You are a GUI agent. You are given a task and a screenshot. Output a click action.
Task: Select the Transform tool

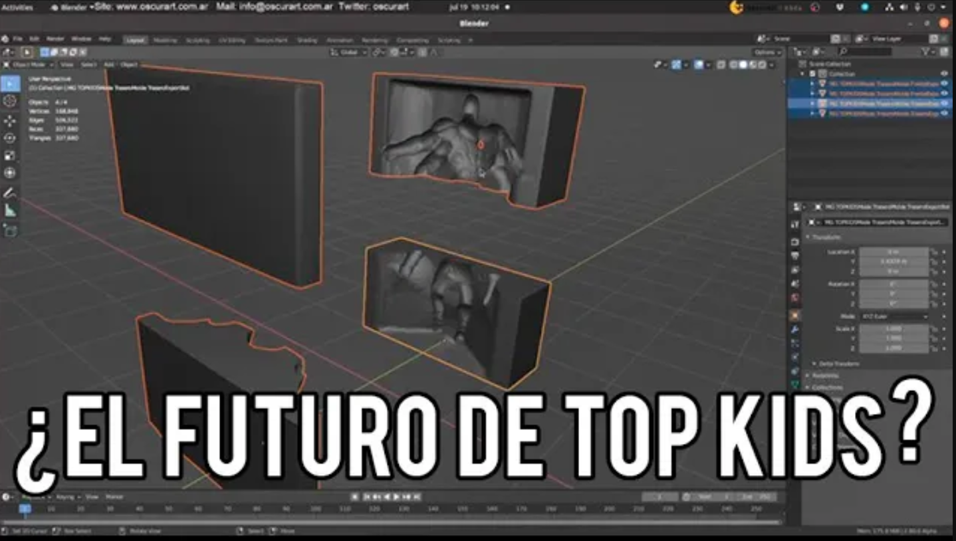(x=10, y=173)
